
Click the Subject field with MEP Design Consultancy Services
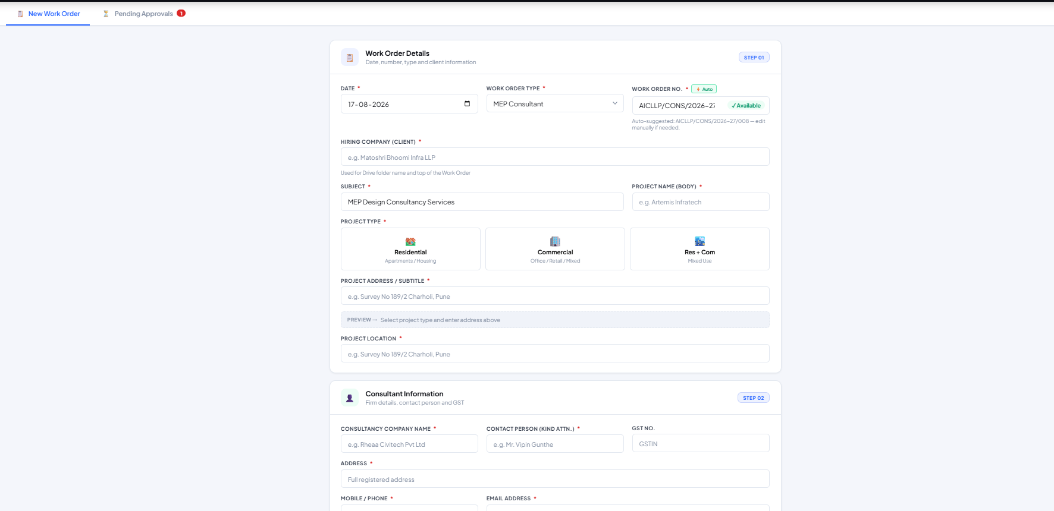(482, 202)
